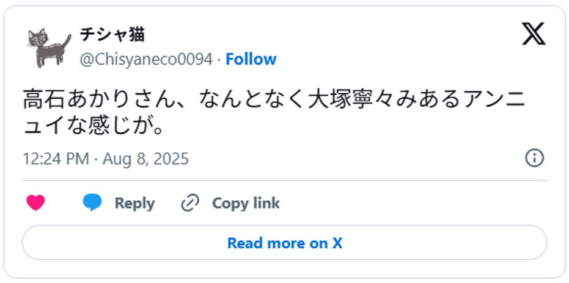Click the @Chisyaneco0094 handle
Image resolution: width=569 pixels, height=283 pixels.
146,59
